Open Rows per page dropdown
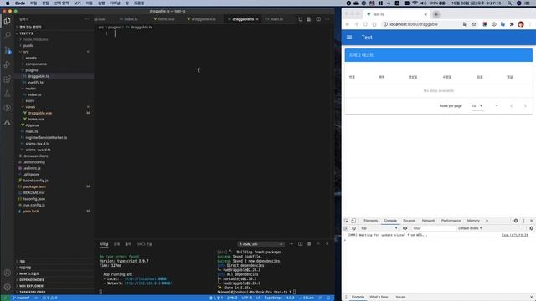Screen dimensions: 536x301 477,106
